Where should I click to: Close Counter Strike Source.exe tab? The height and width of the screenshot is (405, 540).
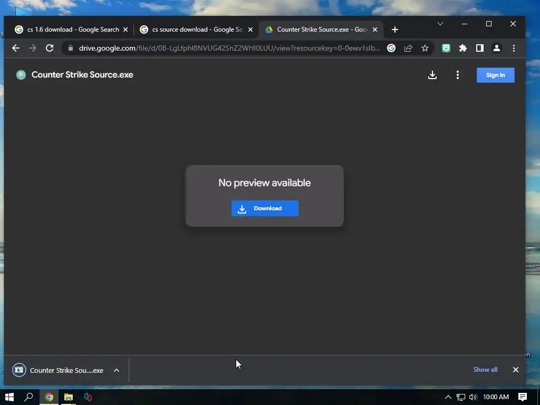(375, 30)
